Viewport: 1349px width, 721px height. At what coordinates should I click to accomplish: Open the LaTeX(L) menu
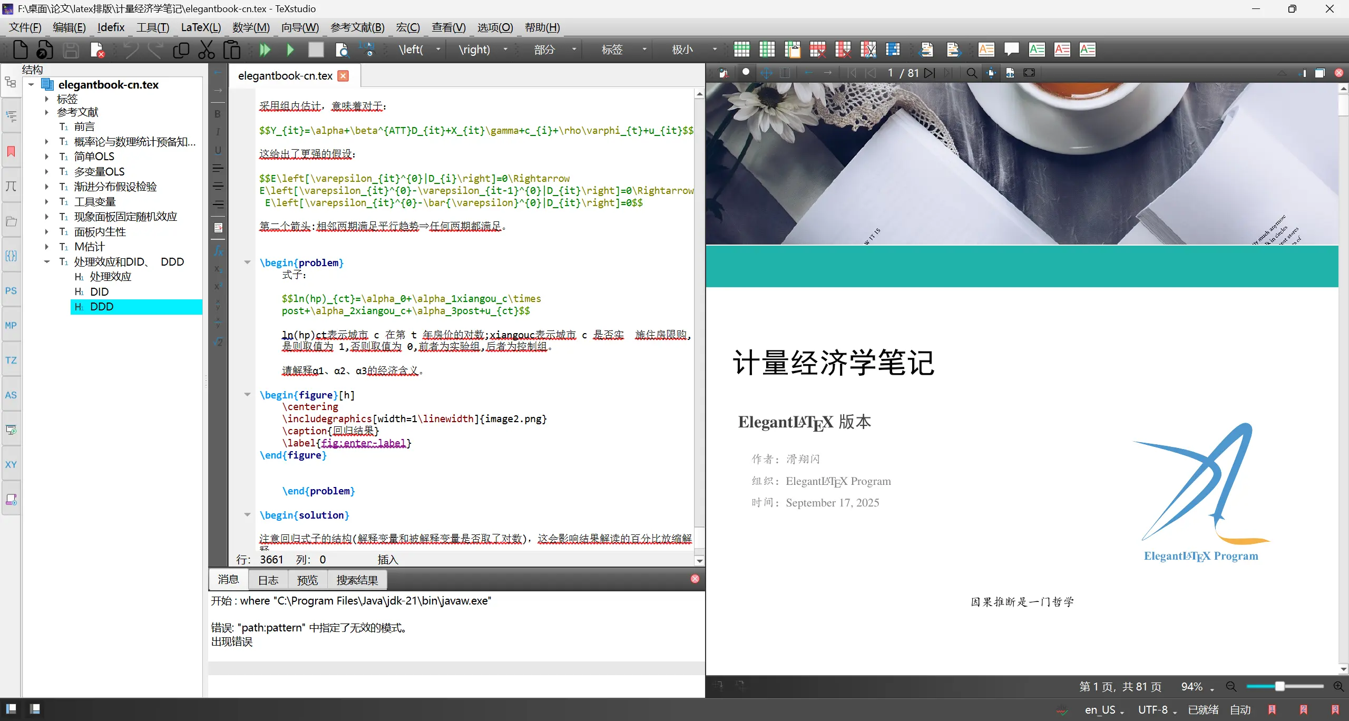pyautogui.click(x=200, y=27)
